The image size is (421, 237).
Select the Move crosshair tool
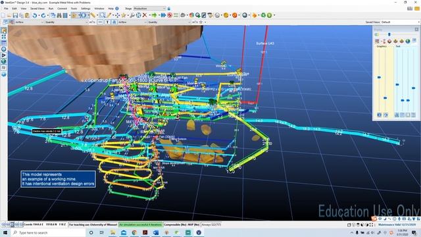(117, 15)
